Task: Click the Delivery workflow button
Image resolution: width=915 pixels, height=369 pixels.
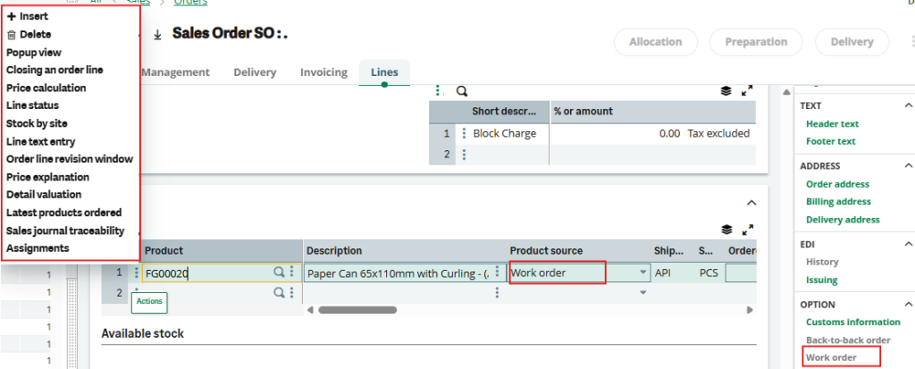Action: [852, 42]
